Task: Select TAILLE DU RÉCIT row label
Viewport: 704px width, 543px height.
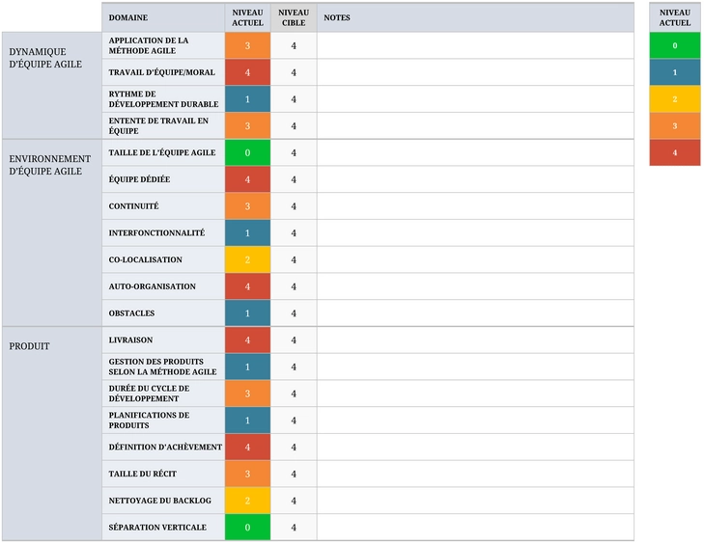Action: (x=163, y=474)
